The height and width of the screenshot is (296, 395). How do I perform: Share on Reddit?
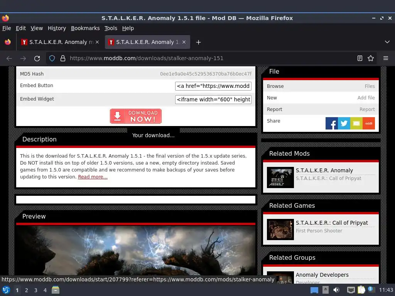368,123
